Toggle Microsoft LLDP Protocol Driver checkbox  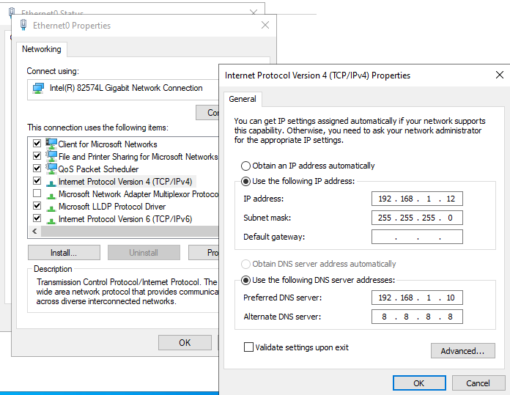pyautogui.click(x=37, y=206)
